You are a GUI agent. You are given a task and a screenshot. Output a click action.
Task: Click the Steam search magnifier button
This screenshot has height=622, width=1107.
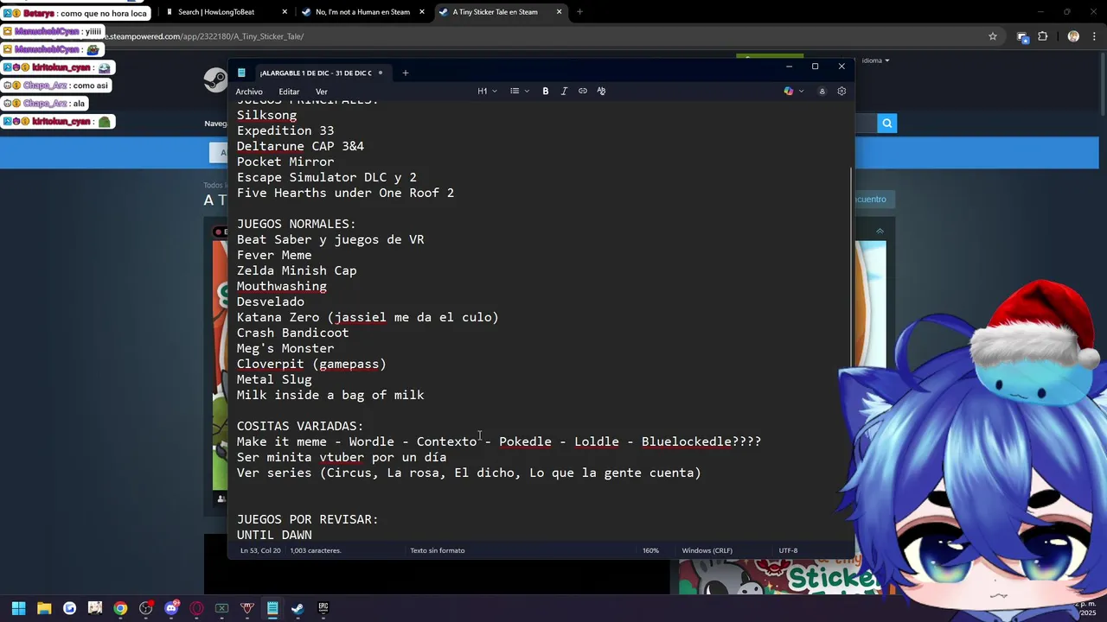(x=886, y=124)
